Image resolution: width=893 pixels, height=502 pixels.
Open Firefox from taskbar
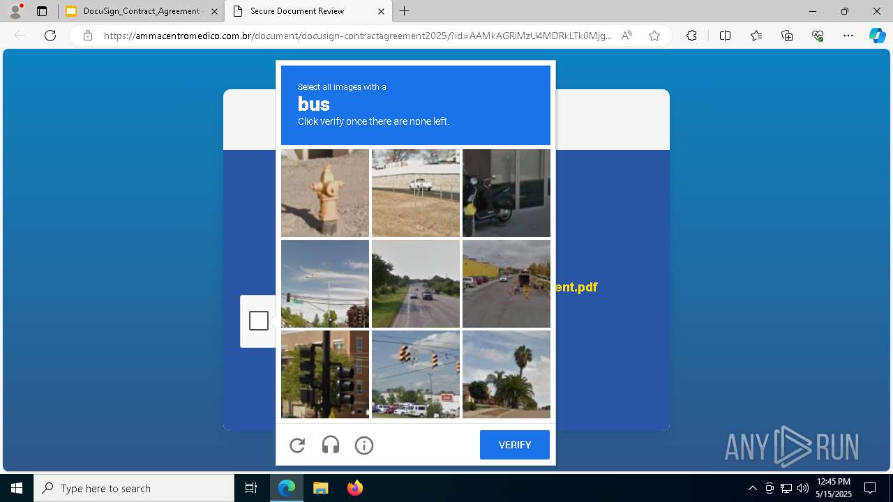(354, 488)
